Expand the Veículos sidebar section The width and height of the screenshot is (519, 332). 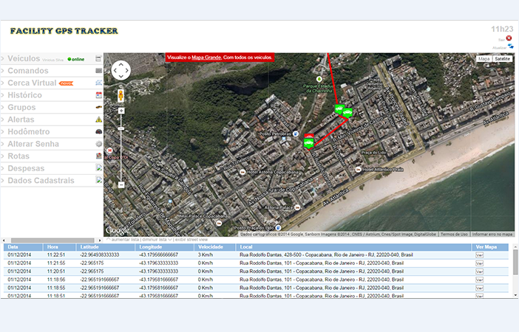24,58
